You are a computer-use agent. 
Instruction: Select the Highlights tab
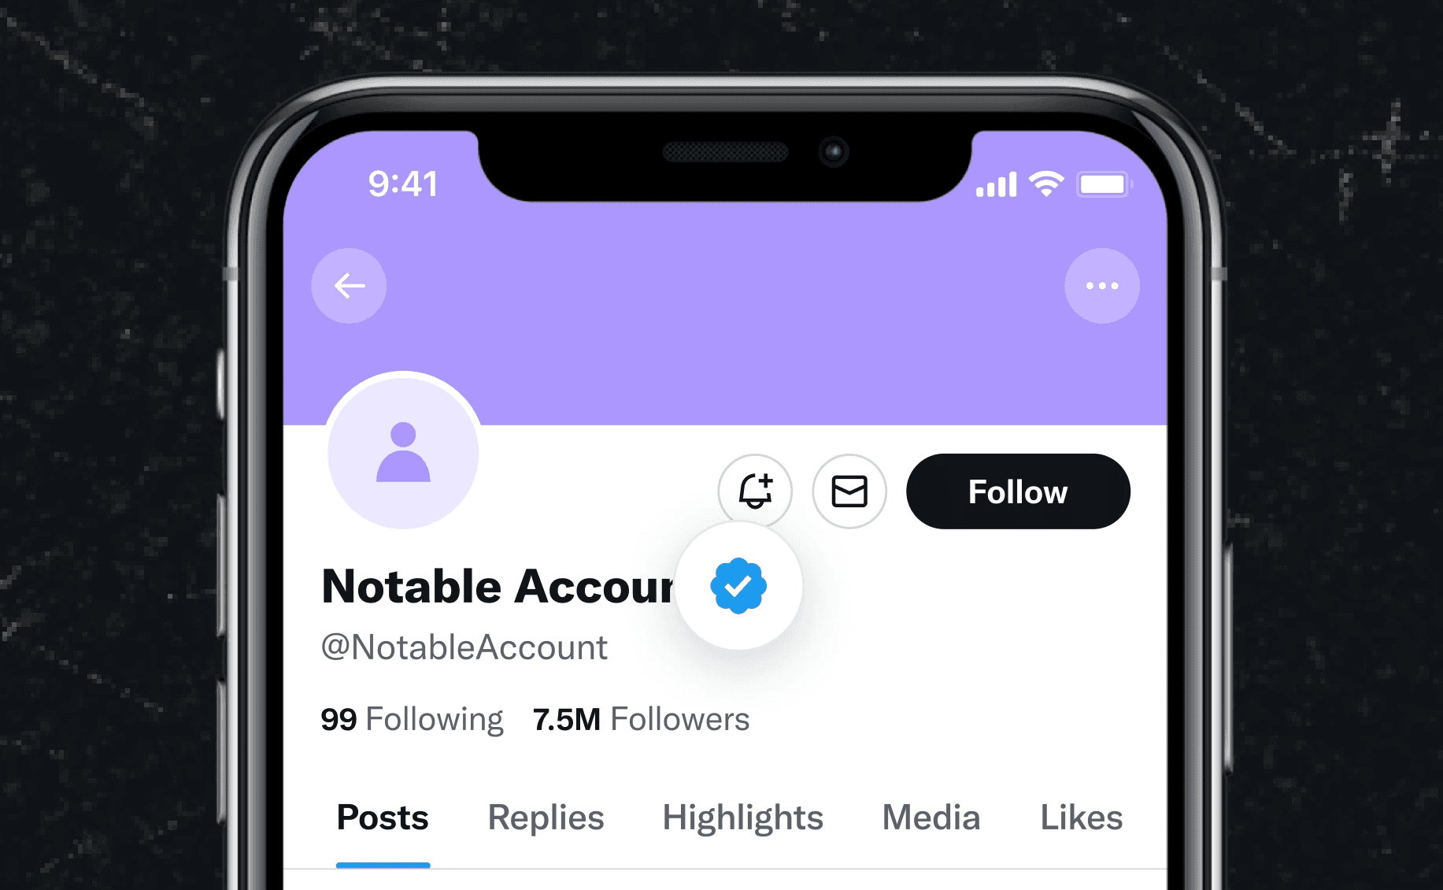tap(742, 818)
